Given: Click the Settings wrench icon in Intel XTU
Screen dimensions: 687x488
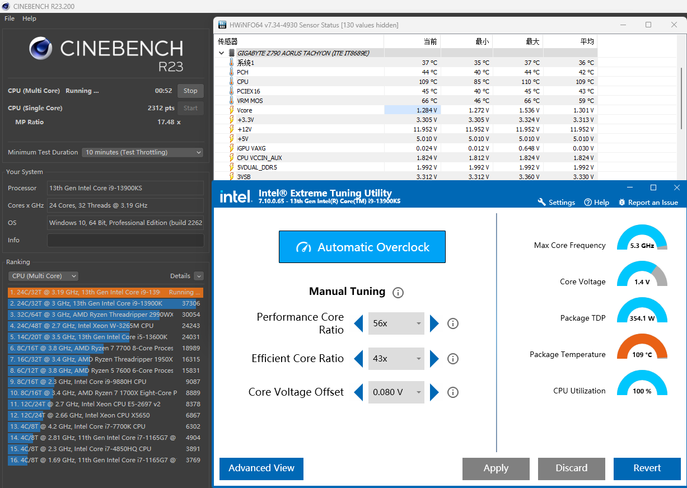Looking at the screenshot, I should pyautogui.click(x=541, y=203).
